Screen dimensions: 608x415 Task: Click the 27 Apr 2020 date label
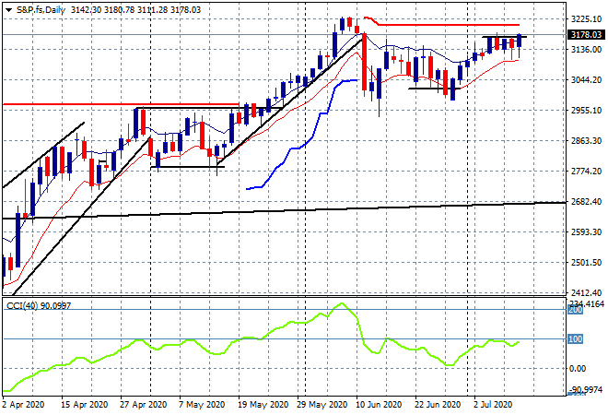pyautogui.click(x=143, y=405)
